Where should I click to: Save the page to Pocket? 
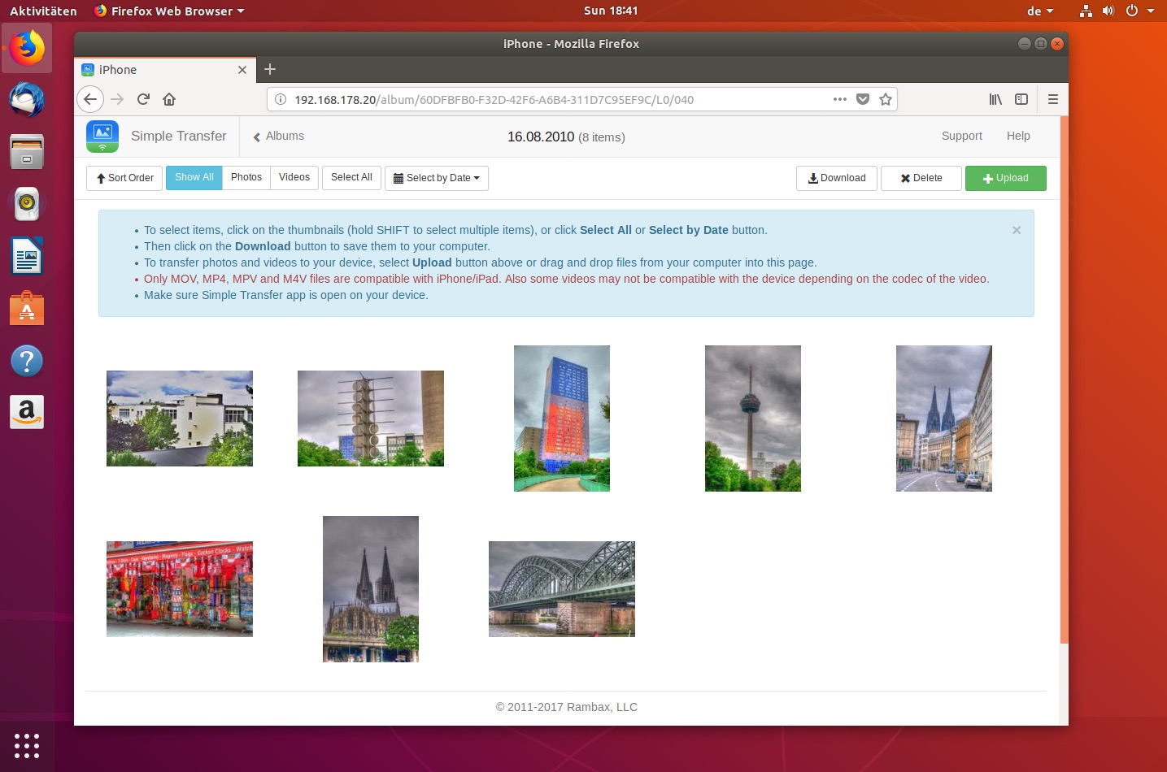tap(863, 99)
